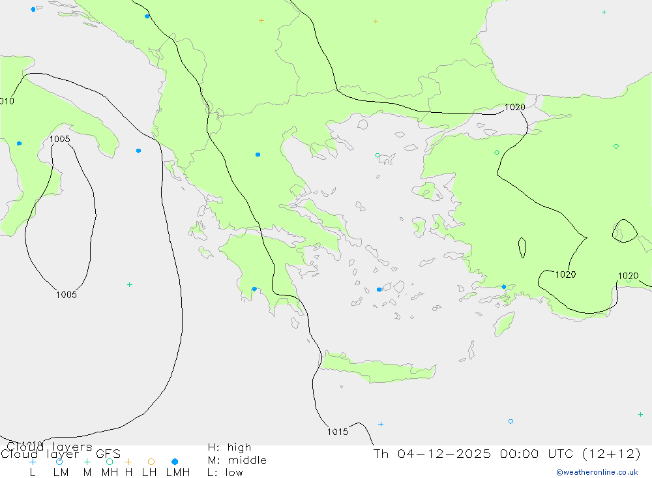Viewport: 652px width, 478px height.
Task: Select the LMH dot on Turkey's southwest coast
Action: pos(503,287)
